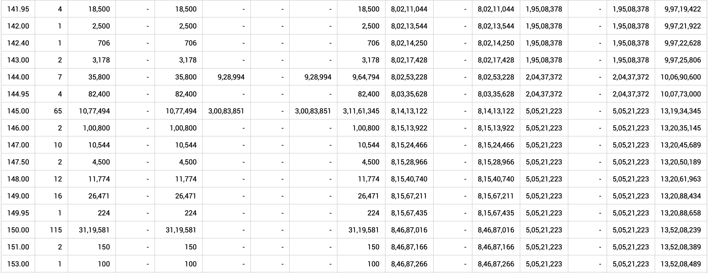
Task: Click the cell showing 13,20,61,963
Action: pyautogui.click(x=681, y=179)
